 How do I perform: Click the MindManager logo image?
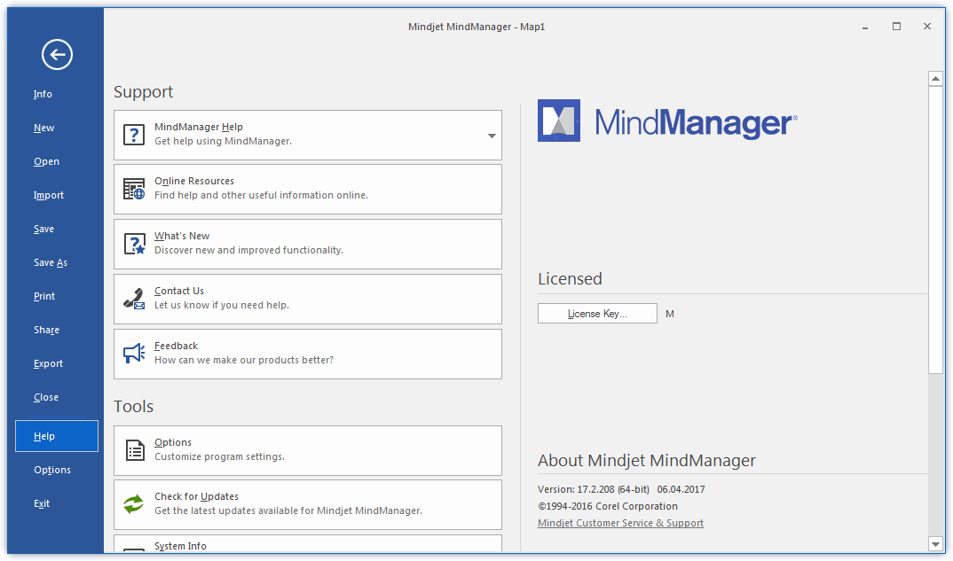[667, 121]
